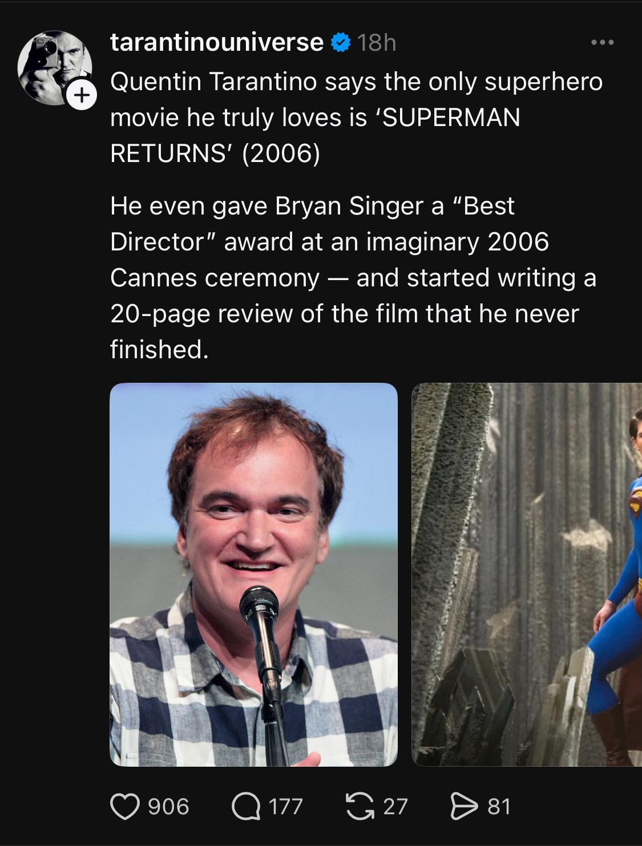View the 906 likes count
The image size is (642, 846).
[168, 807]
